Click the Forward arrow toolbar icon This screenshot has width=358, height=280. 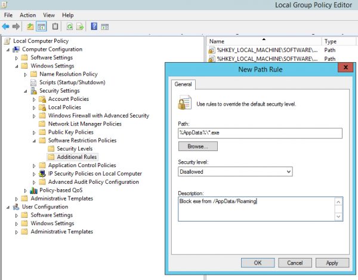16,26
